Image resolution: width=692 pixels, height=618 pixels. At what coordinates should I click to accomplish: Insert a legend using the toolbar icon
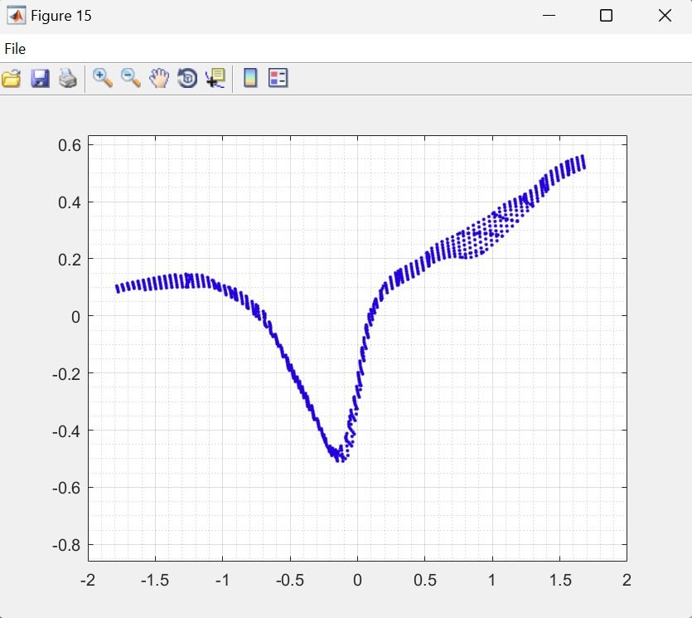[x=278, y=79]
